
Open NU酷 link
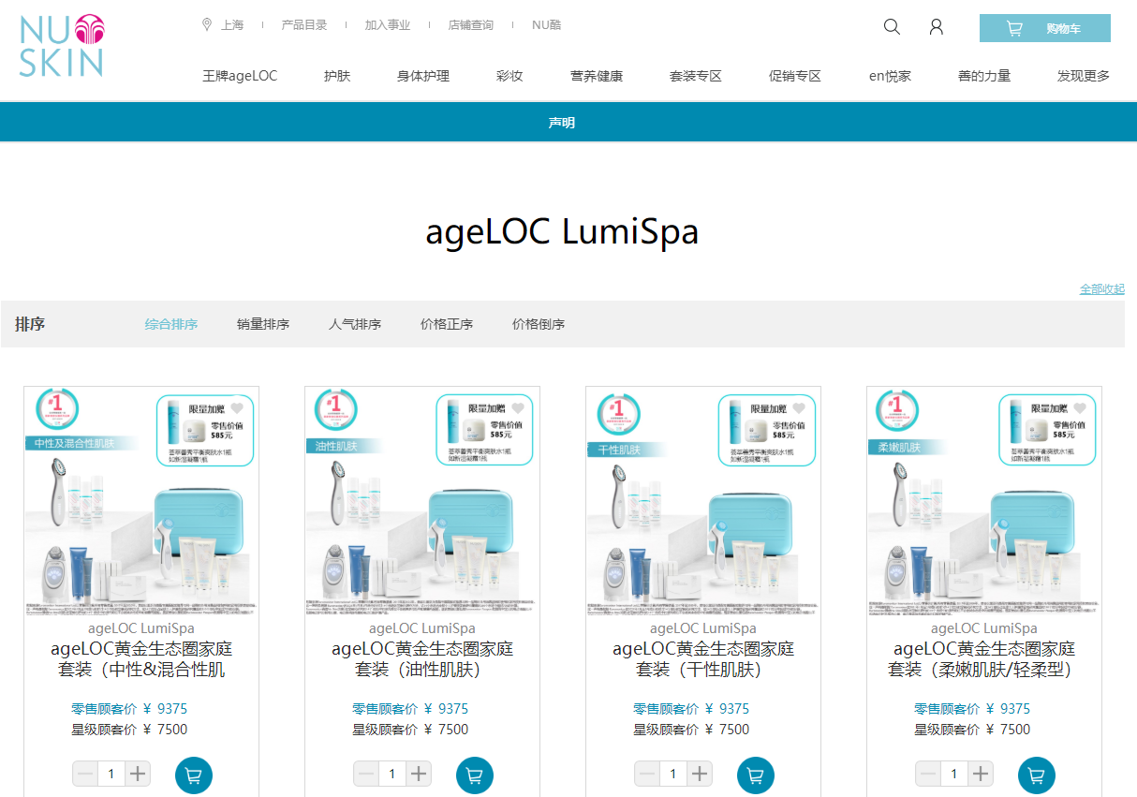[x=546, y=25]
